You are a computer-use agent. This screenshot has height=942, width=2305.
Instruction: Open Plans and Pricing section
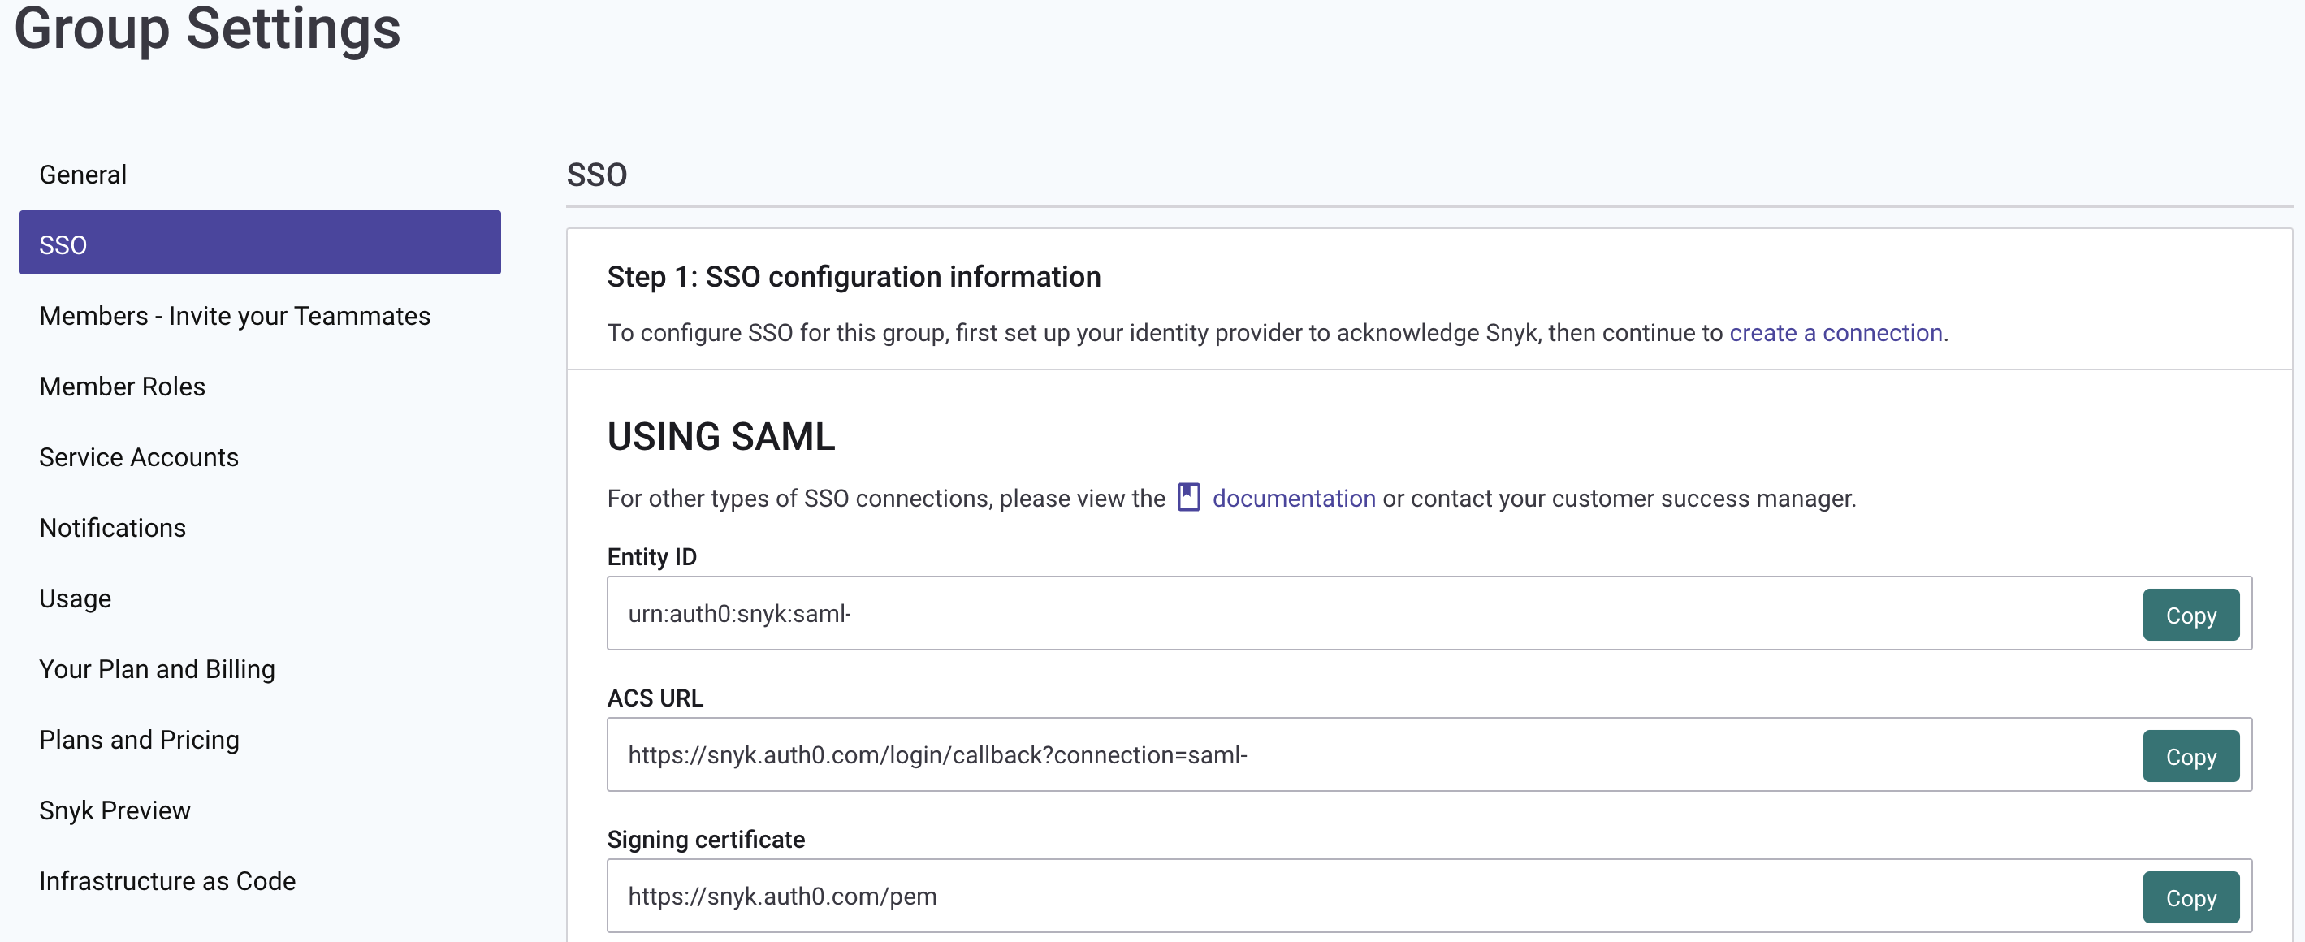139,740
